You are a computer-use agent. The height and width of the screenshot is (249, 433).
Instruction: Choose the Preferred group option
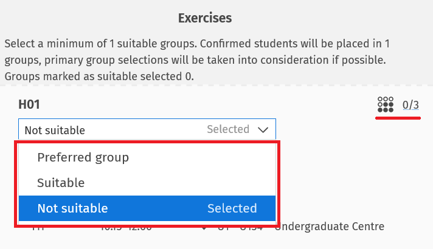point(83,157)
